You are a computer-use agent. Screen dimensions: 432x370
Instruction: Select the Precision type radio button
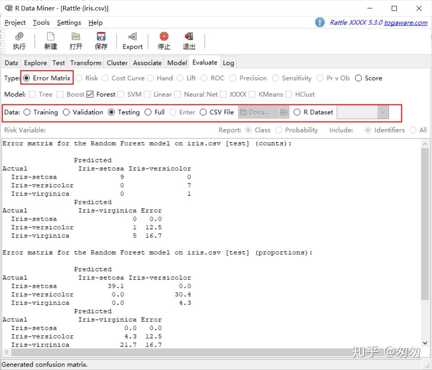(233, 78)
